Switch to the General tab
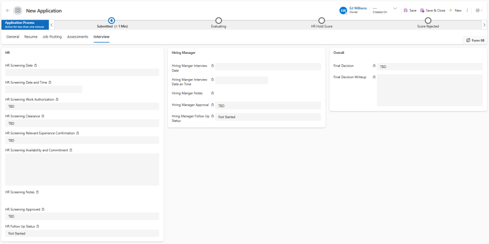This screenshot has height=244, width=489. click(13, 37)
